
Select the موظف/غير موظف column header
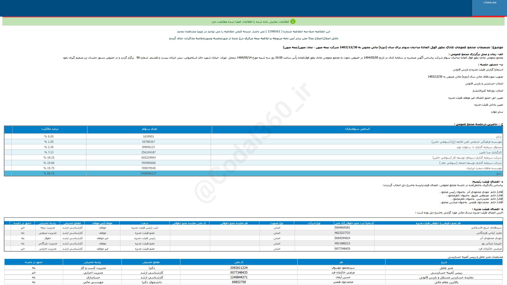[x=102, y=223]
